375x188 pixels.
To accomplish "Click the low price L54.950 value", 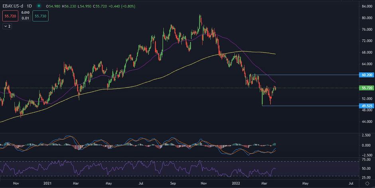I will pyautogui.click(x=84, y=6).
